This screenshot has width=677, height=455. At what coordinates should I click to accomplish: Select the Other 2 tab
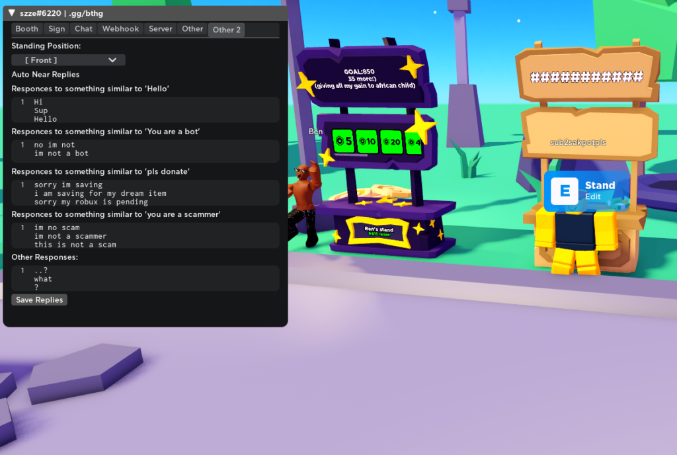click(226, 30)
